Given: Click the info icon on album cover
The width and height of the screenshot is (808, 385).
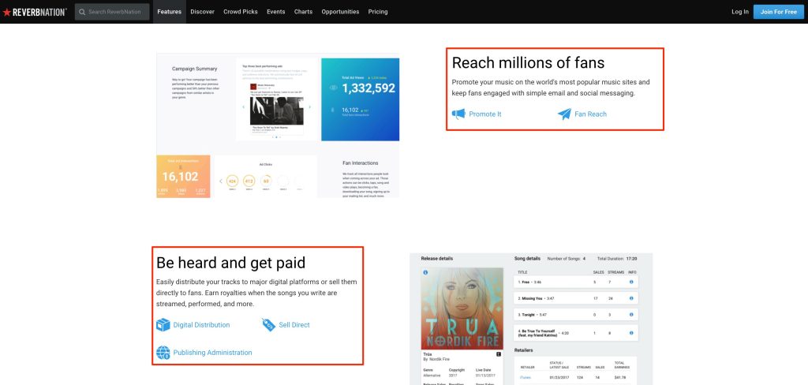Looking at the screenshot, I should [x=425, y=272].
